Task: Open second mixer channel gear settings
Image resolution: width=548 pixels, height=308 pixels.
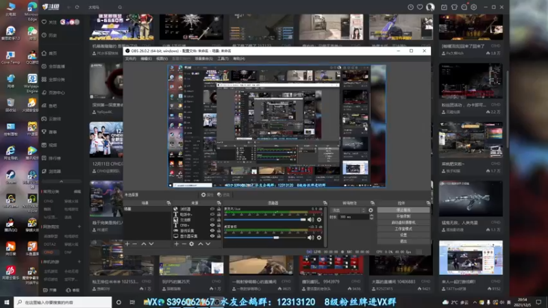Action: [x=319, y=238]
